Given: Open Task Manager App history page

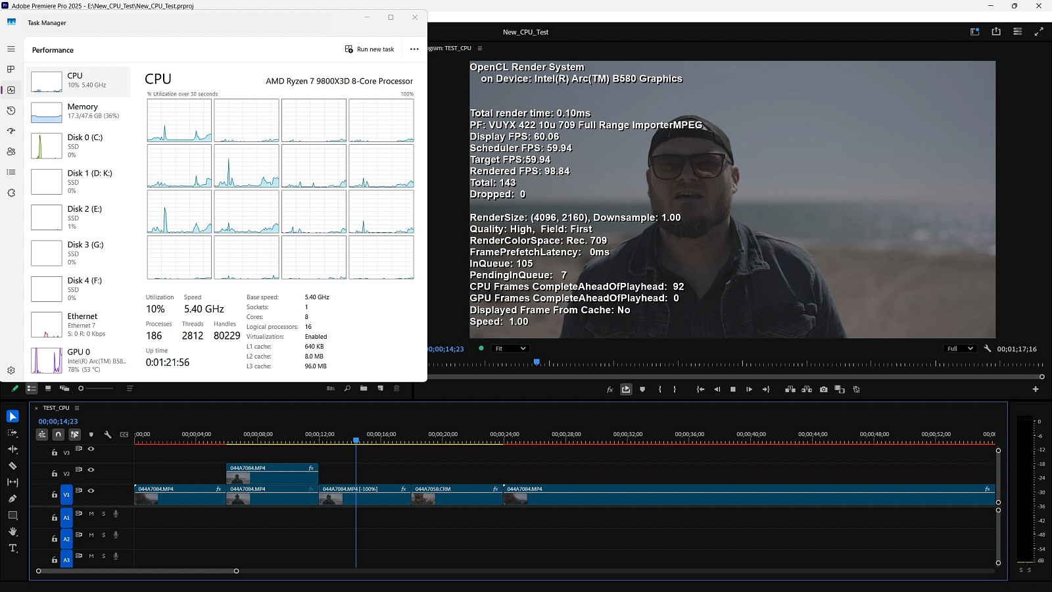Looking at the screenshot, I should pos(11,111).
